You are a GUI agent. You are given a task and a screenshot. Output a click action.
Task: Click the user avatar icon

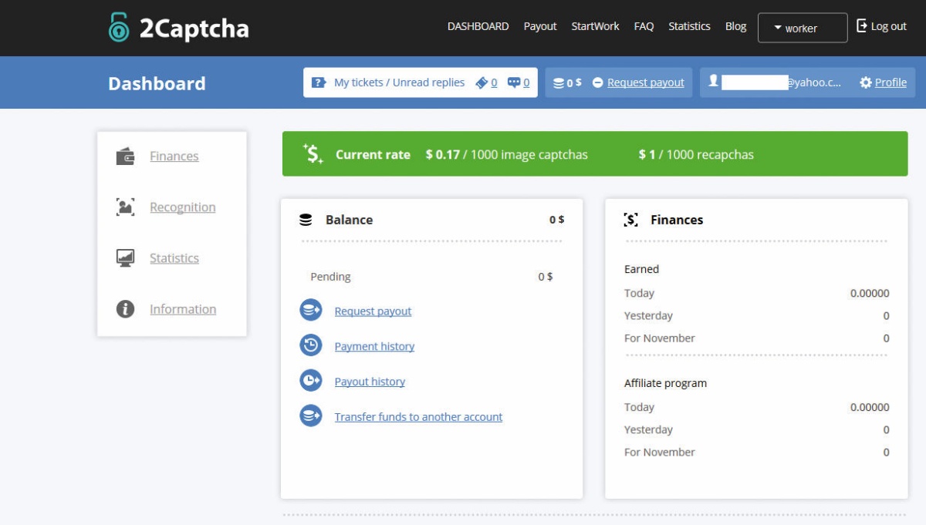coord(714,80)
